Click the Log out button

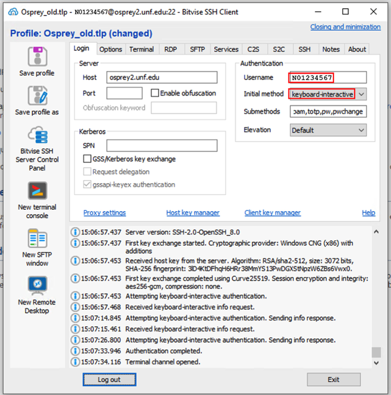click(109, 379)
